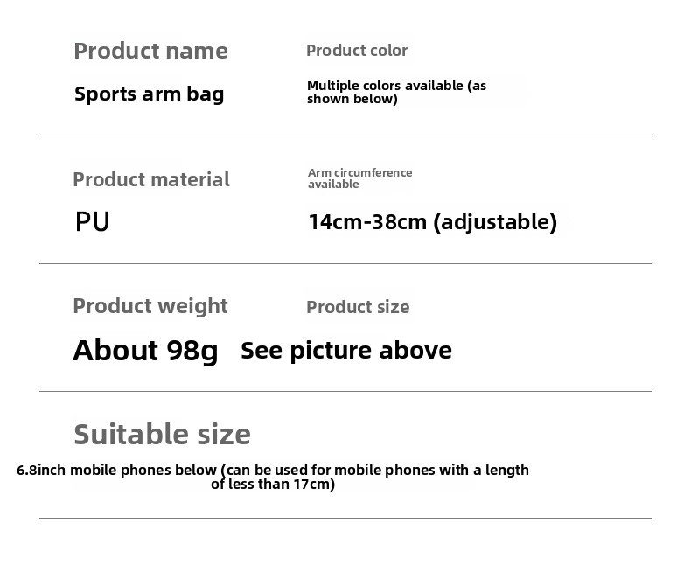Click shown below) text under Product color
Screen dimensions: 691x572
click(352, 99)
